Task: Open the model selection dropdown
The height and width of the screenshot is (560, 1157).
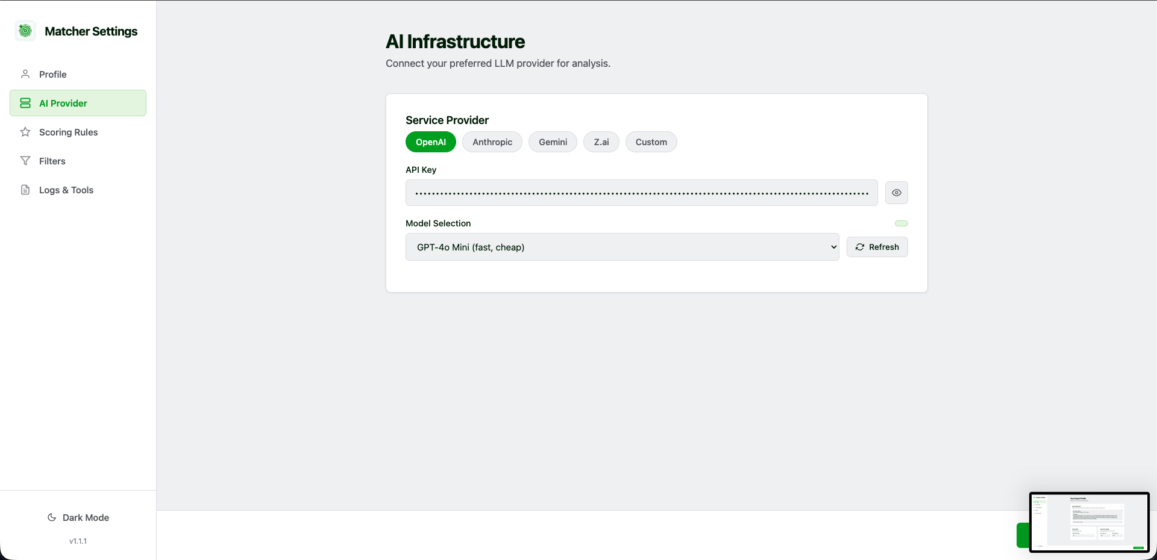Action: [622, 247]
